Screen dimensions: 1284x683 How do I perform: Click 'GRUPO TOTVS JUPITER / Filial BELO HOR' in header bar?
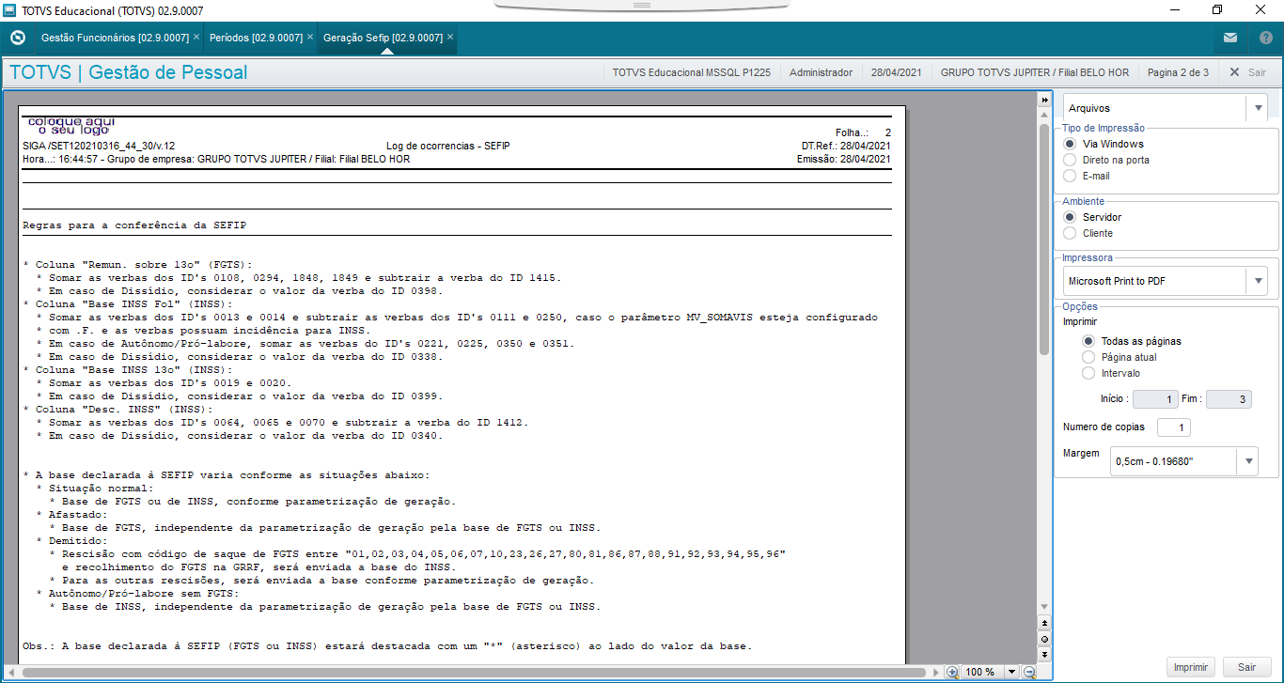click(1034, 72)
